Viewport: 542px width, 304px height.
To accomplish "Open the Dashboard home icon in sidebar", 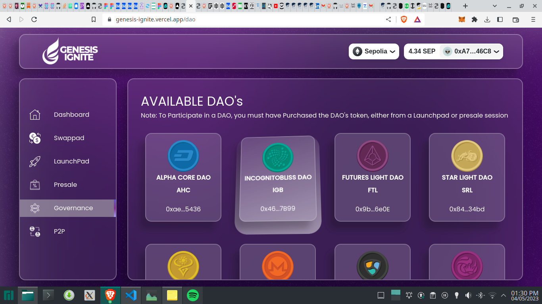I will (x=35, y=115).
